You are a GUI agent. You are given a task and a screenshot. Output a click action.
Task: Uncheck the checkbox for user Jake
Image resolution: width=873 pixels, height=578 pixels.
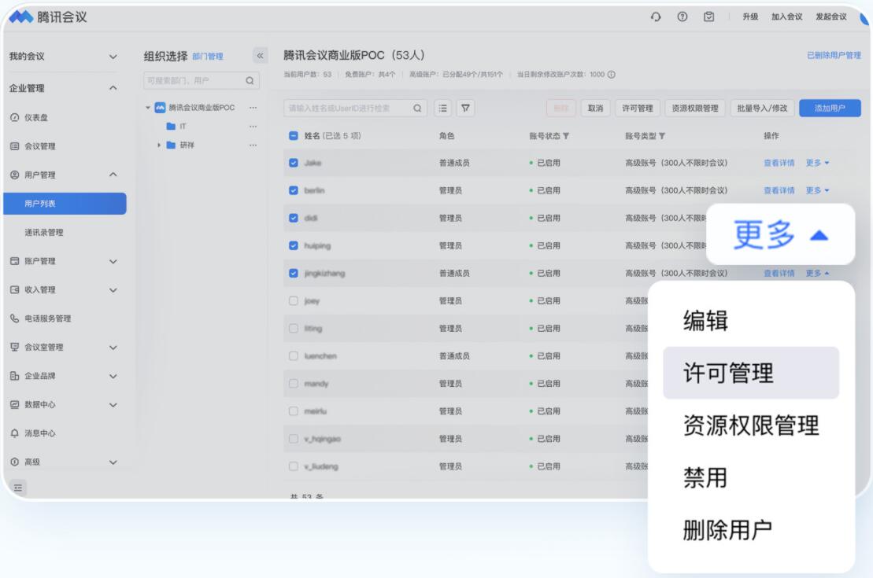point(294,163)
